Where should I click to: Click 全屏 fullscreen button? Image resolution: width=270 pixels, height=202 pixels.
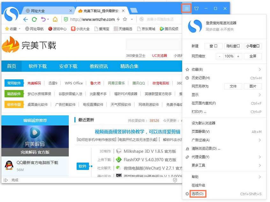click(x=253, y=56)
